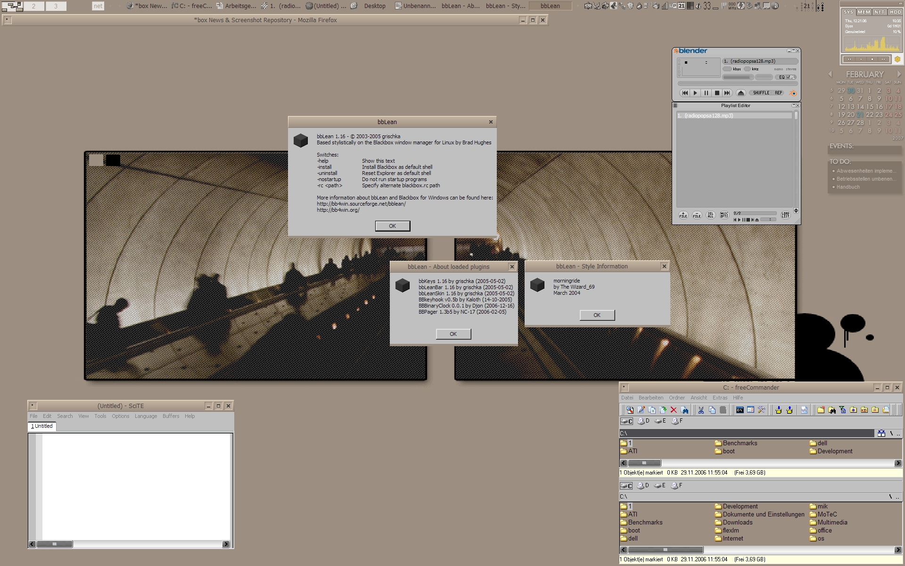Click the Winamp balance slider beside EQ

coord(764,77)
